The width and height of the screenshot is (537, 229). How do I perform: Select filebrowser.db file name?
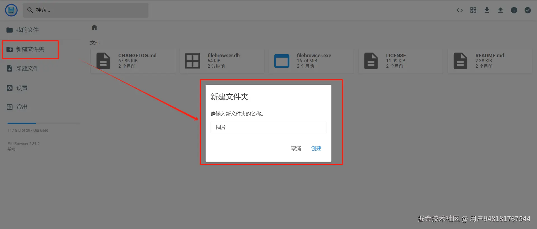click(223, 56)
